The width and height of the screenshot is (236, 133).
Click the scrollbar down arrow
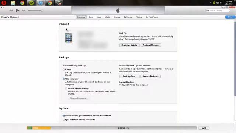coord(235,122)
